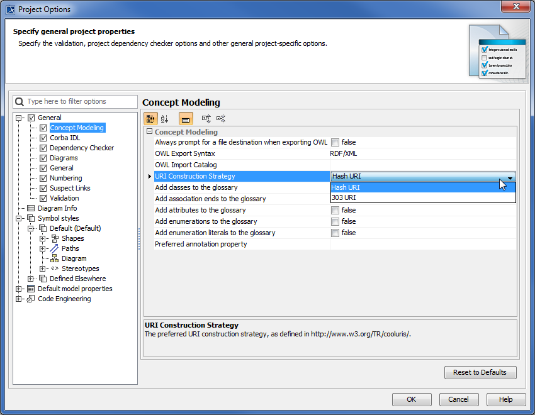Click the URI Construction Strategy dropdown arrow
This screenshot has width=535, height=415.
[510, 177]
